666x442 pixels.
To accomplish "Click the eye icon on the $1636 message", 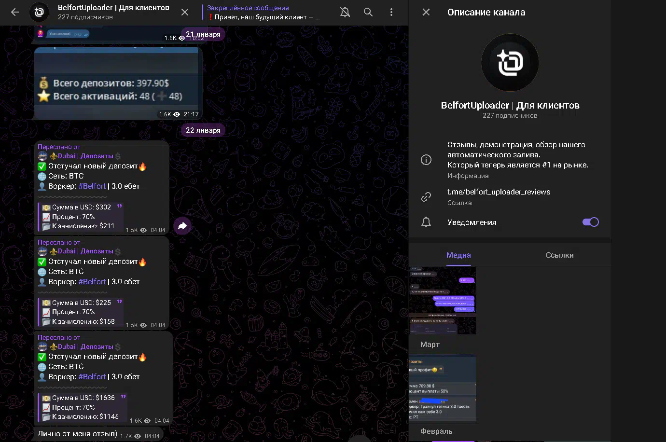I will pyautogui.click(x=147, y=421).
